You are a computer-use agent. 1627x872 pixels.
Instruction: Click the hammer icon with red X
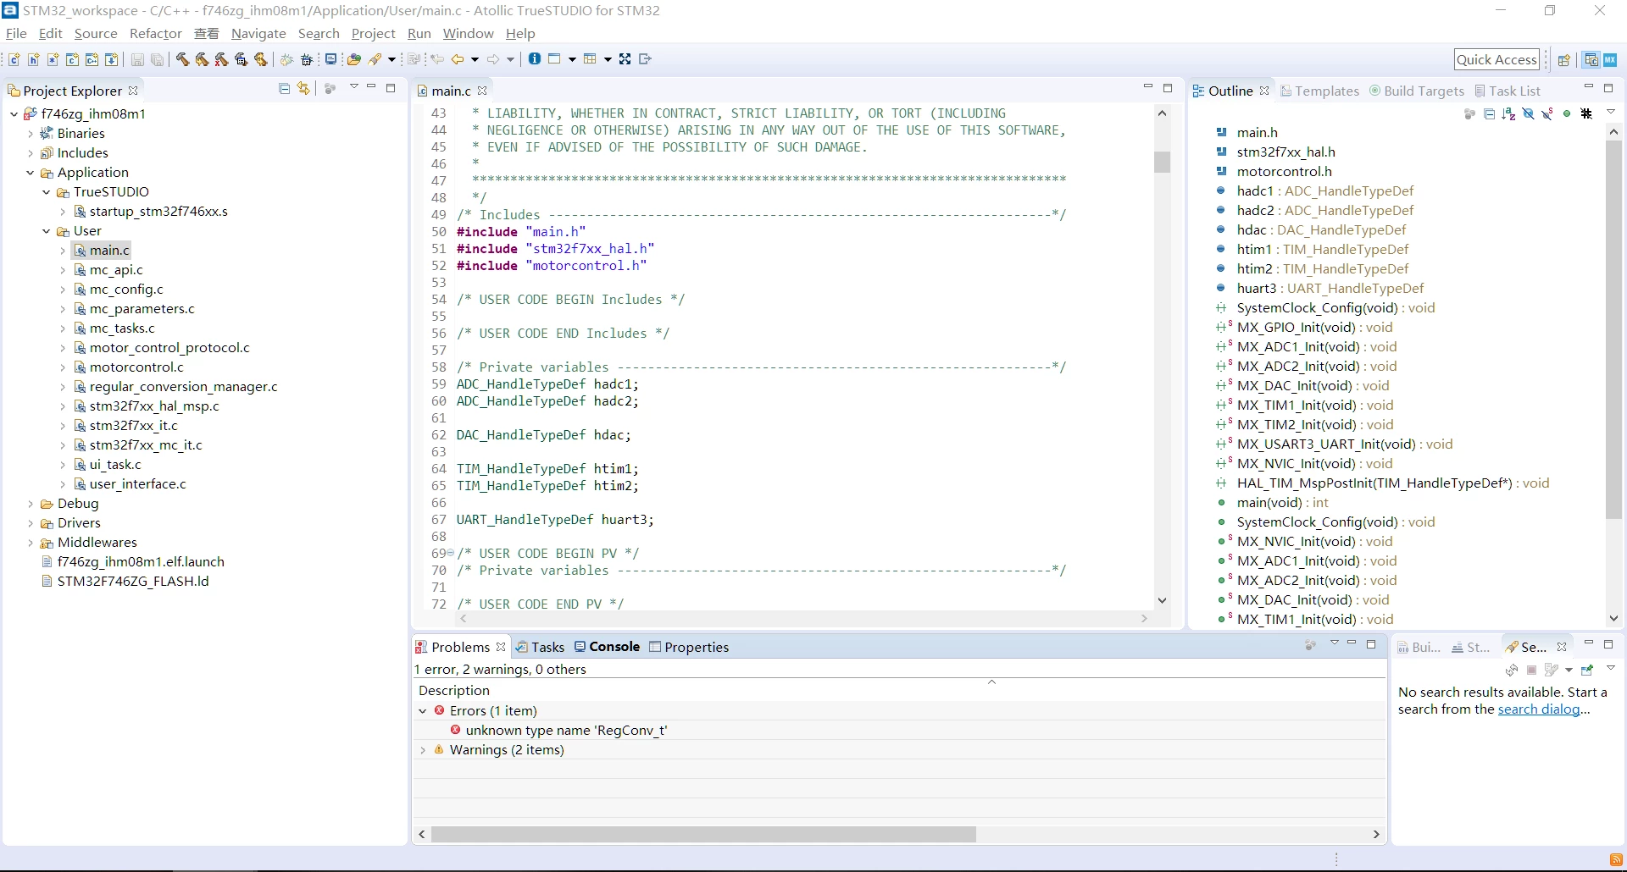(x=221, y=59)
